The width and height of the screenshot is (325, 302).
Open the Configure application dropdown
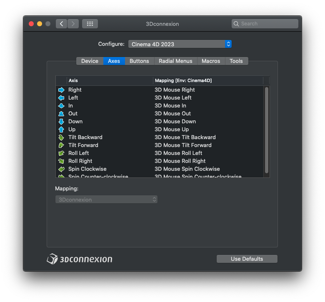click(180, 44)
